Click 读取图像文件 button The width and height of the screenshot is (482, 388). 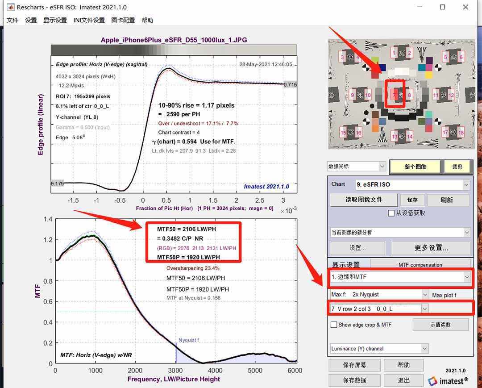tap(364, 200)
